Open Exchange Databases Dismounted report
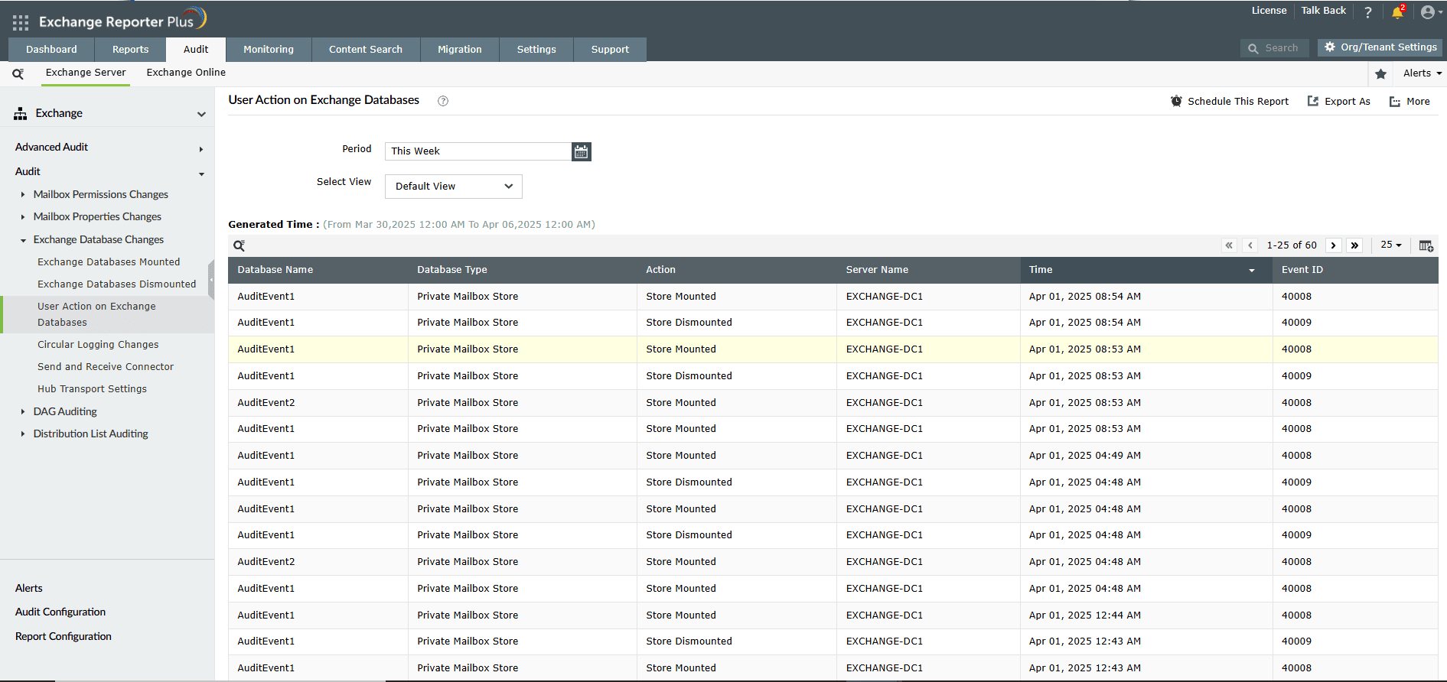The height and width of the screenshot is (682, 1447). [x=116, y=284]
